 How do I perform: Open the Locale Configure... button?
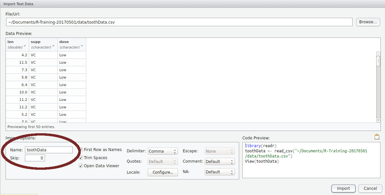[163, 172]
